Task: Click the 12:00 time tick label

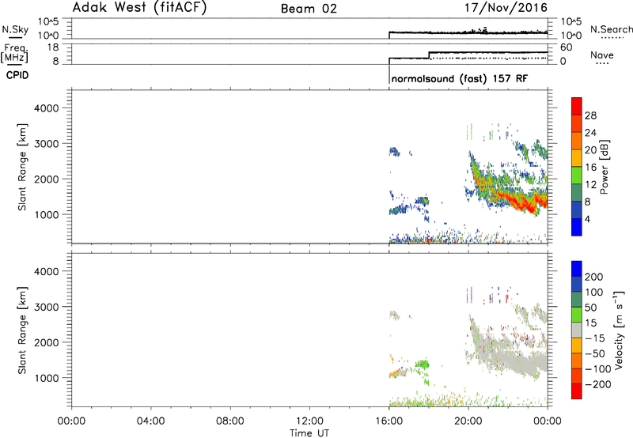Action: (x=309, y=421)
